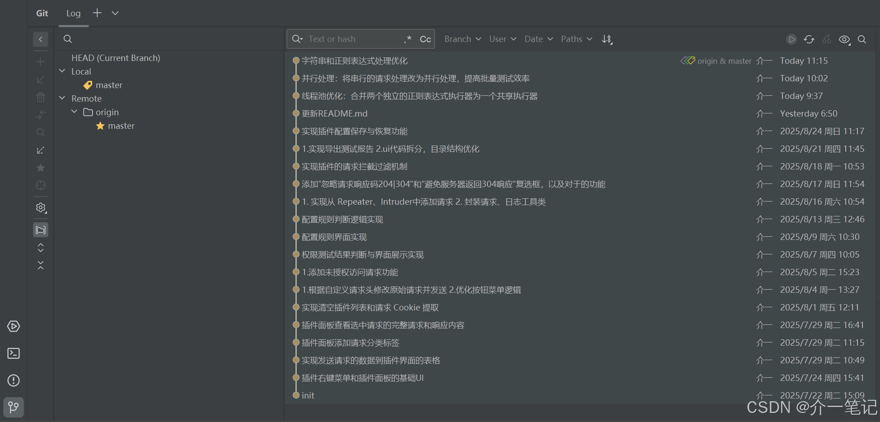Click the new branch plus icon in the sidebar

point(41,61)
